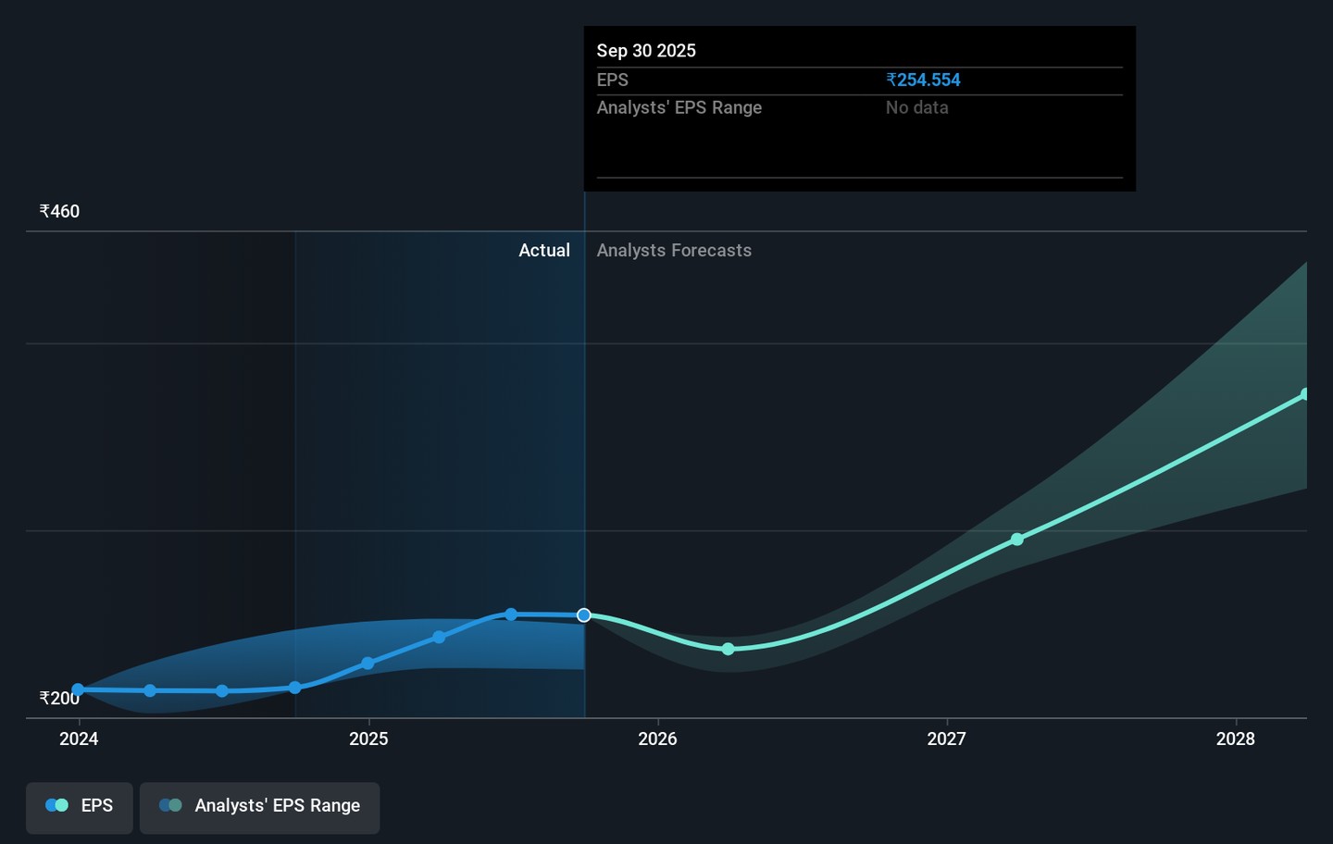Viewport: 1333px width, 844px height.
Task: Click the EPS point just before 2025 tick
Action: pyautogui.click(x=295, y=688)
